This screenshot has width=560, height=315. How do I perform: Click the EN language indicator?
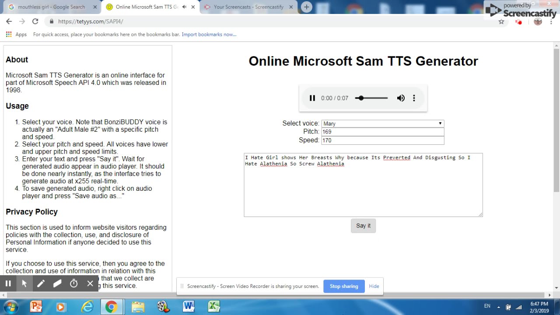coord(487,306)
